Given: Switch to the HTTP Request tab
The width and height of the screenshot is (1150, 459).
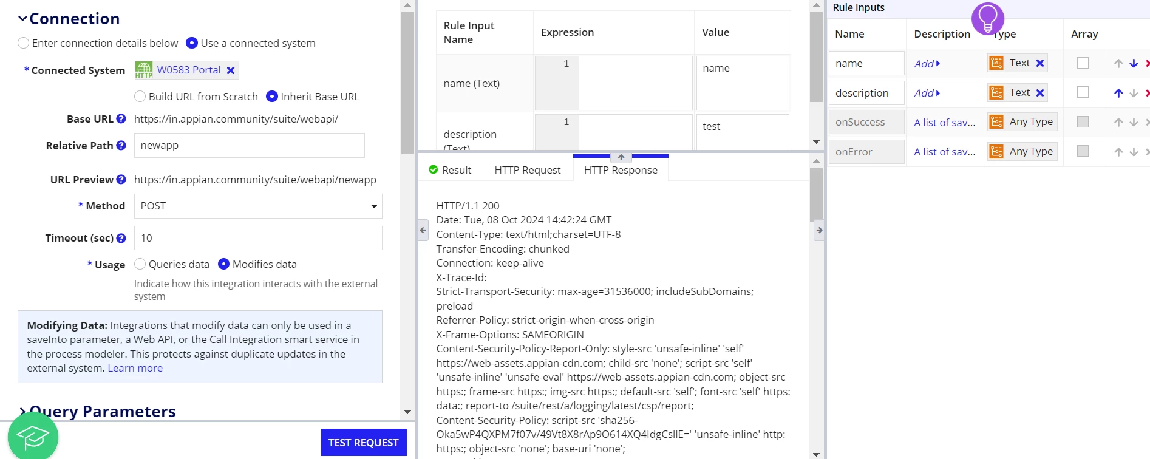Looking at the screenshot, I should (527, 170).
